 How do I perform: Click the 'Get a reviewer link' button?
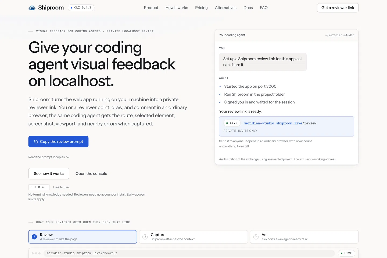tap(338, 8)
